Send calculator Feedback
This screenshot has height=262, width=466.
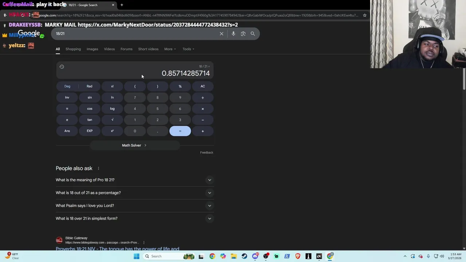206,152
